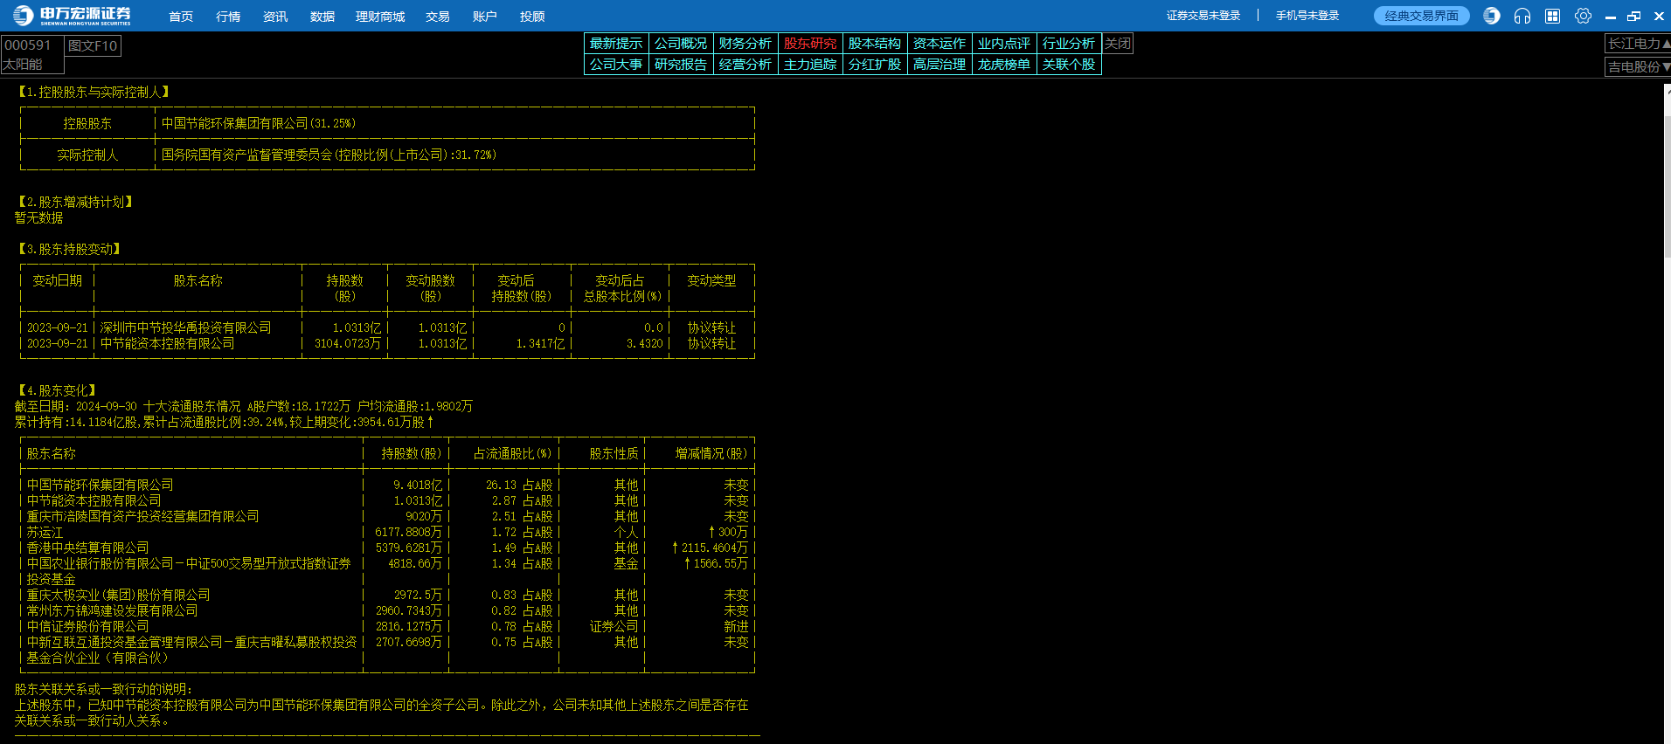The width and height of the screenshot is (1671, 744).
Task: Click 中信证券股份有限公司 row
Action: pyautogui.click(x=387, y=626)
